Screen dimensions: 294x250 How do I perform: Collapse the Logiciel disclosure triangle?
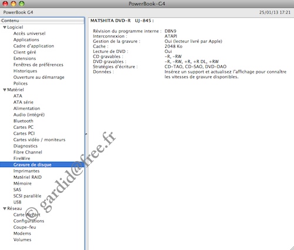point(5,28)
